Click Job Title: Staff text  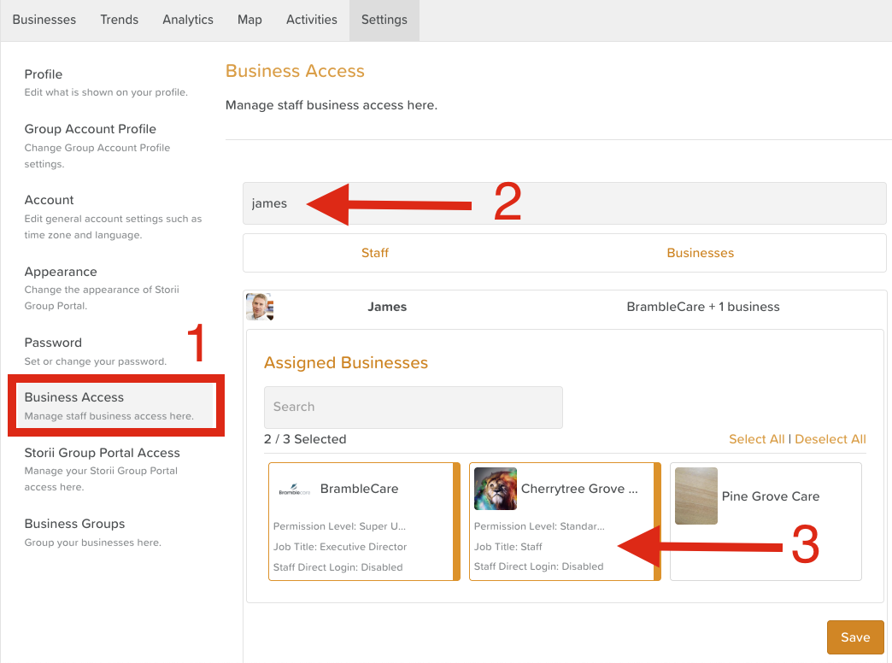click(508, 547)
